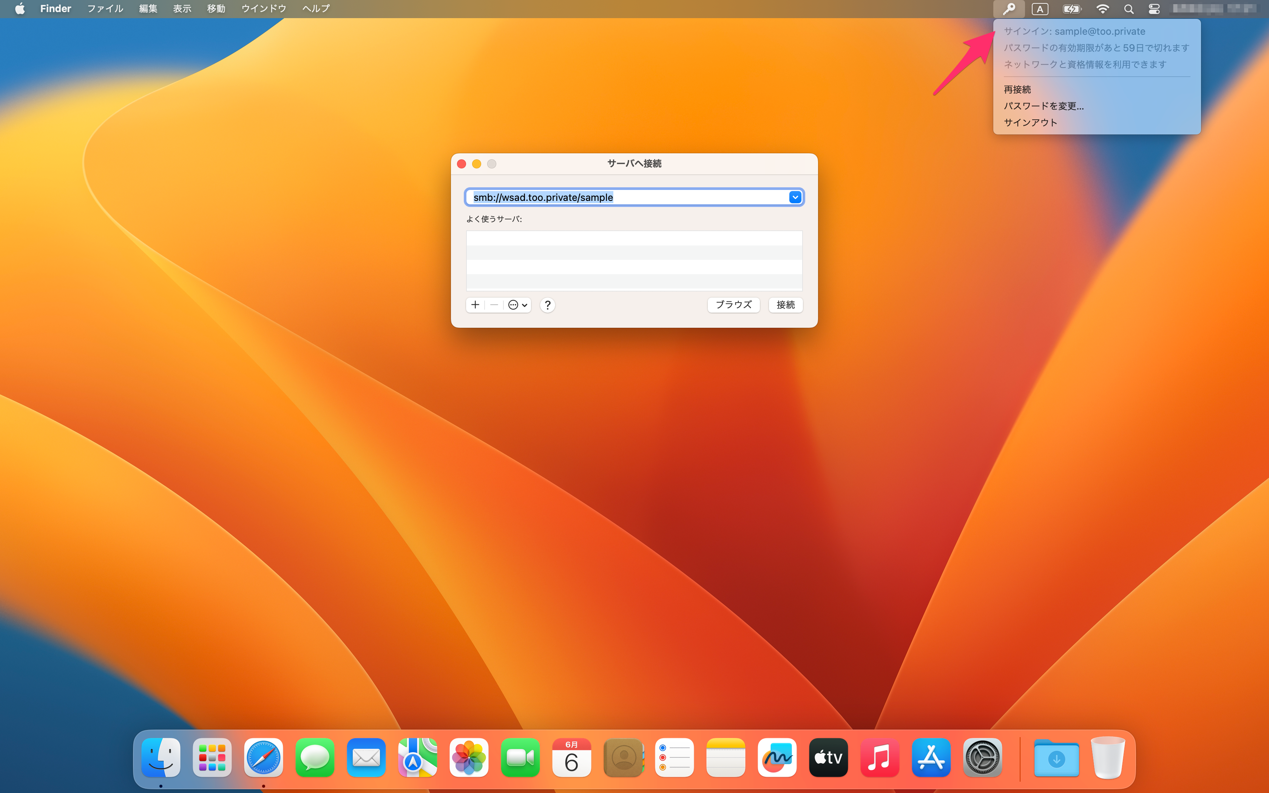Open the Finder menu
The height and width of the screenshot is (793, 1269).
point(56,8)
